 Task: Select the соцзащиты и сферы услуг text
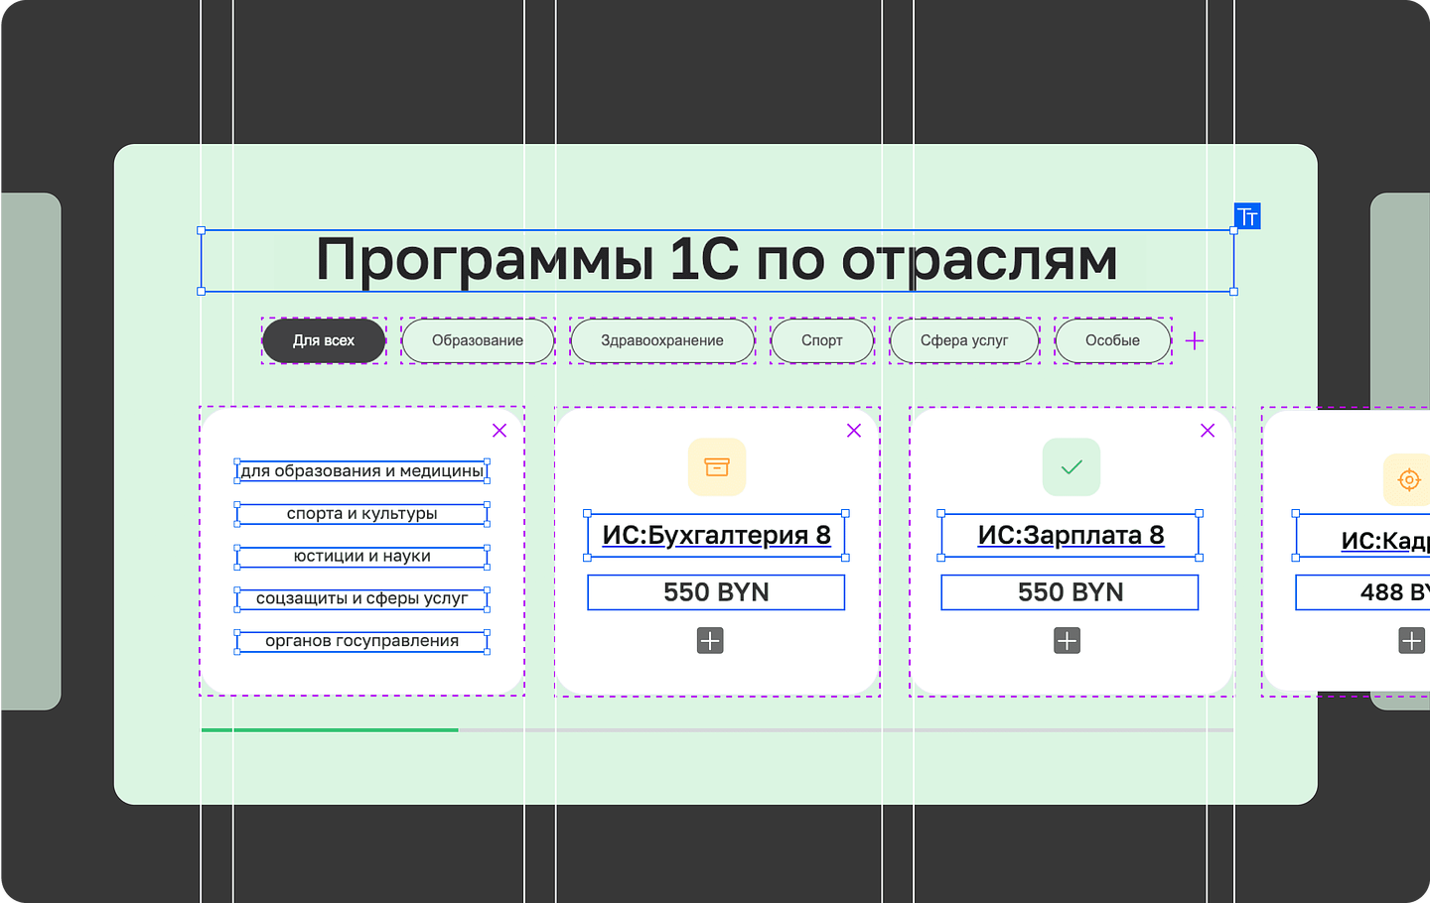coord(362,598)
